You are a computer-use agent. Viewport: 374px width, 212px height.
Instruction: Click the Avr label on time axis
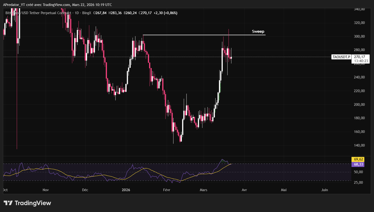point(244,190)
